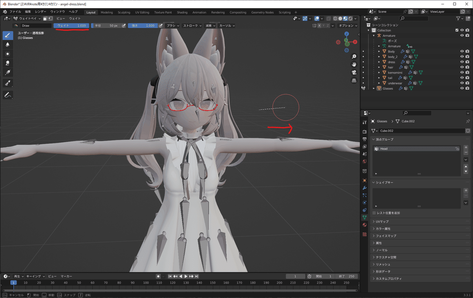Image resolution: width=473 pixels, height=298 pixels.
Task: Select the Smear weight tool
Action: tap(8, 63)
